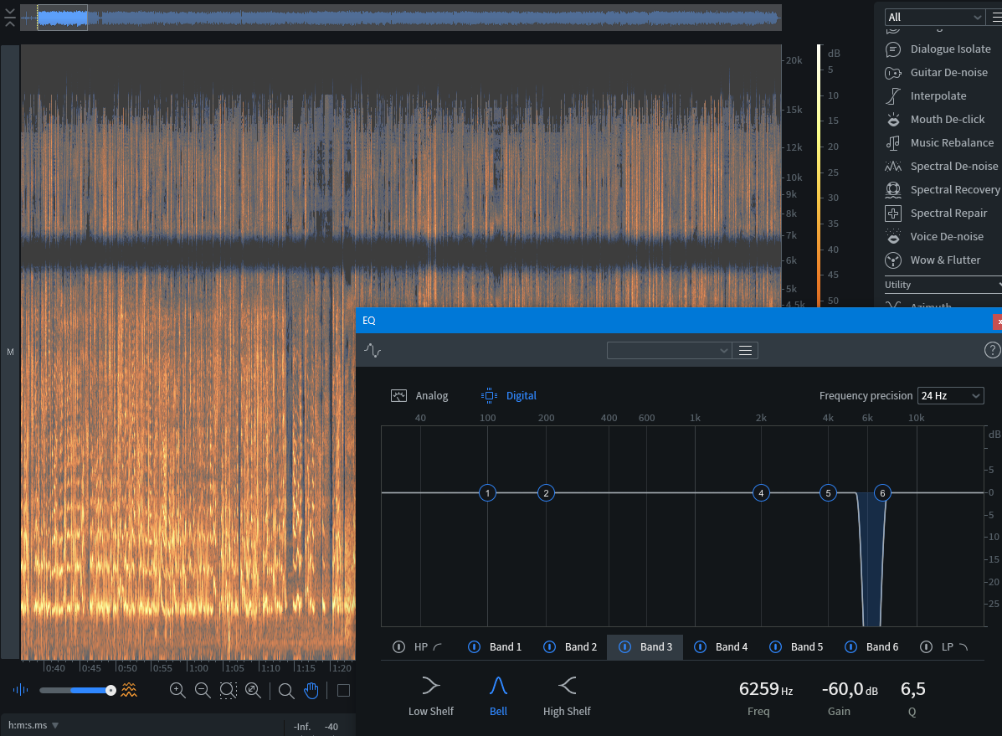
Task: Open EQ help question mark icon
Action: pyautogui.click(x=992, y=350)
